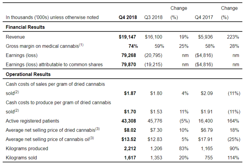
Task: Click Earnings (loss) attributable to common shares label
Action: click(54, 65)
